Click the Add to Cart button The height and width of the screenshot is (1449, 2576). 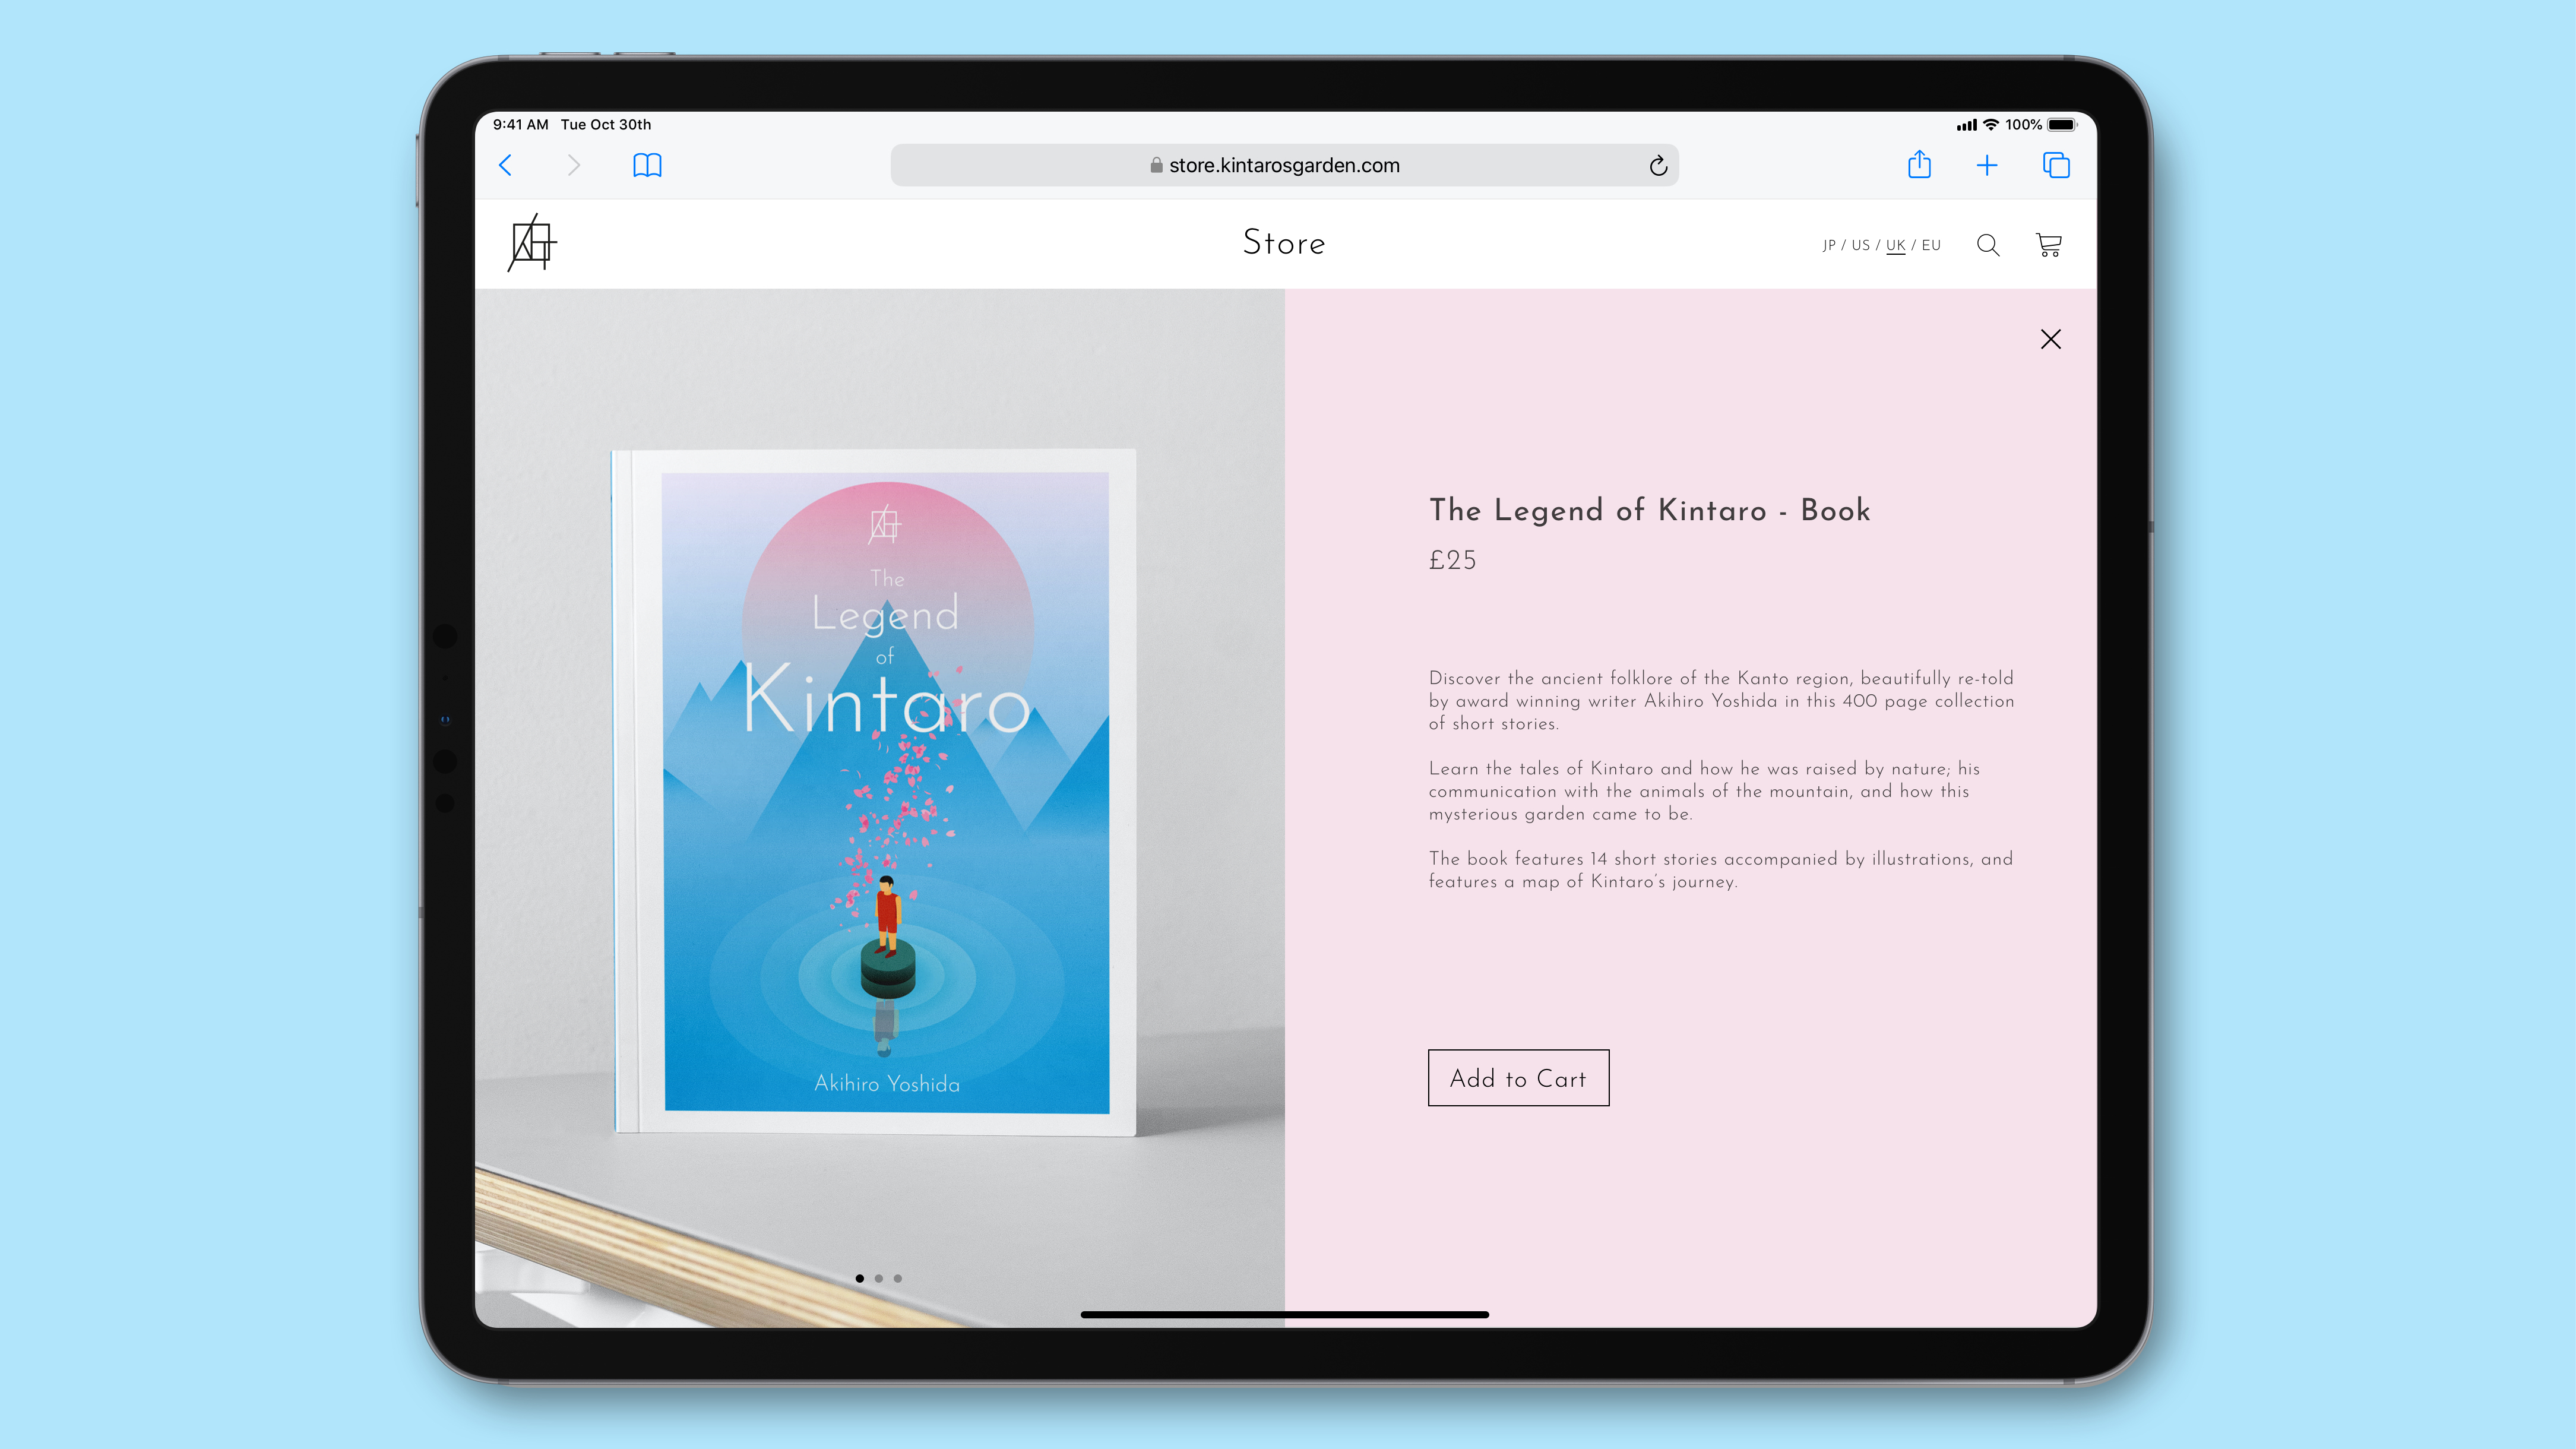(x=1518, y=1077)
